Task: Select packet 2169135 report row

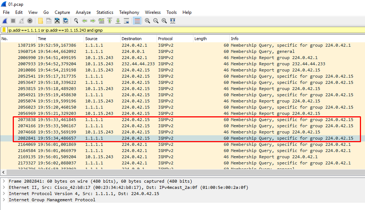Action: [183, 157]
